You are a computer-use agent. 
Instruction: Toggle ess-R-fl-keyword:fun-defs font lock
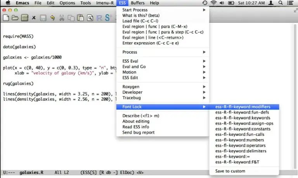click(244, 112)
